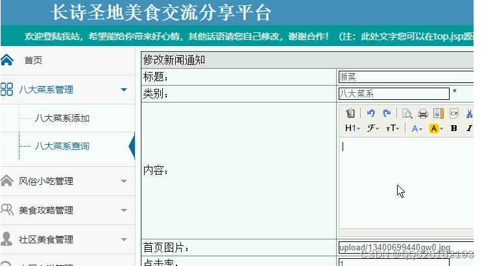Click the house icon beside 风俗小吃管理
This screenshot has height=266, width=484.
click(6, 180)
